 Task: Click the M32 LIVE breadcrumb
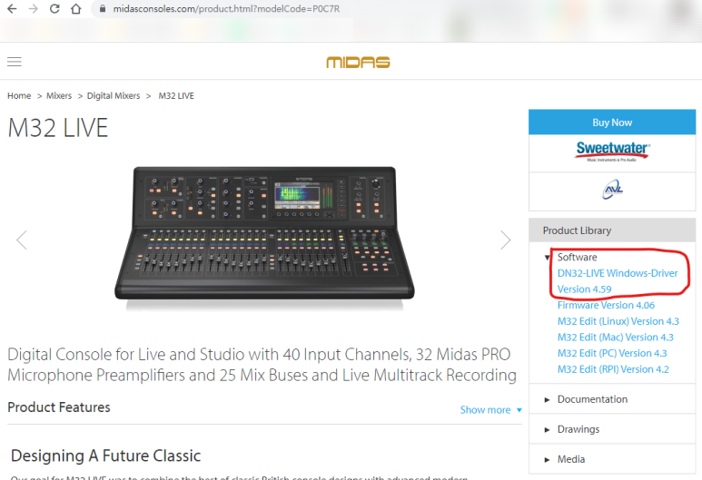coord(176,96)
